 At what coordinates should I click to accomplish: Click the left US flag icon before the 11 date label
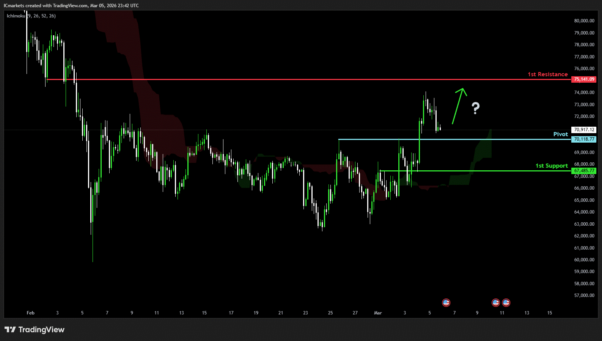tap(496, 303)
